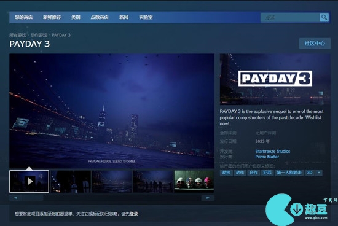Image resolution: width=338 pixels, height=226 pixels.
Task: Open the 您的商店 menu
Action: (24, 17)
